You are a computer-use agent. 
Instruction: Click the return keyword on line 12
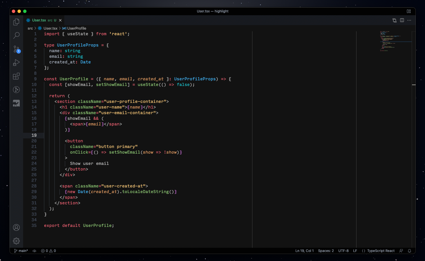pyautogui.click(x=57, y=96)
